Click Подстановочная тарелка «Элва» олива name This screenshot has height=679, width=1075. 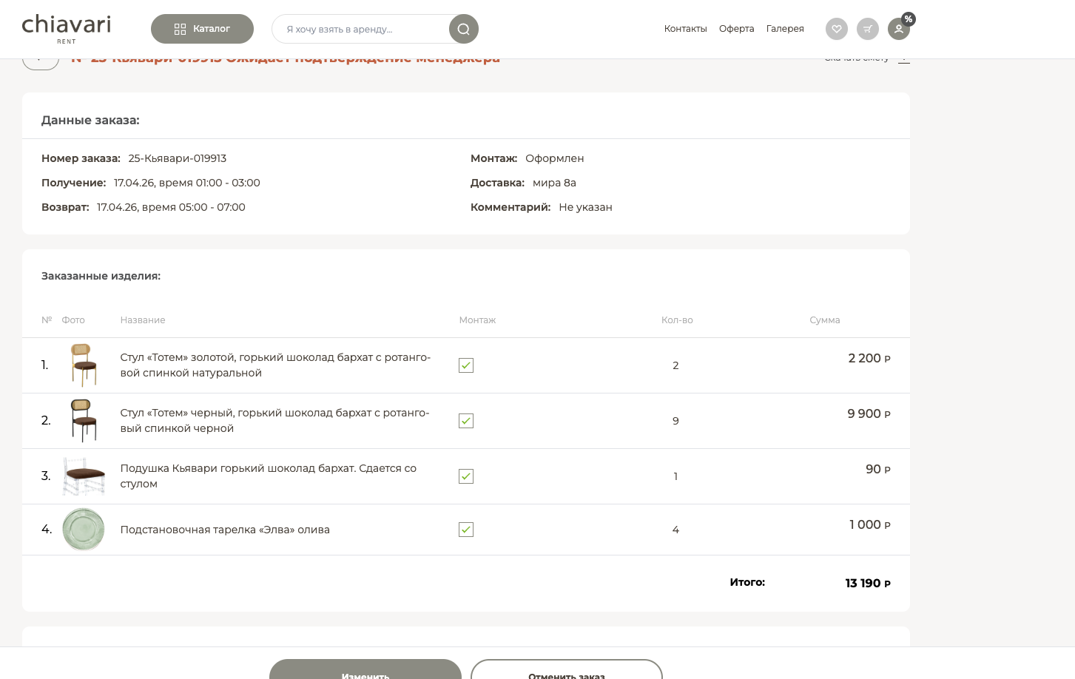click(x=225, y=530)
